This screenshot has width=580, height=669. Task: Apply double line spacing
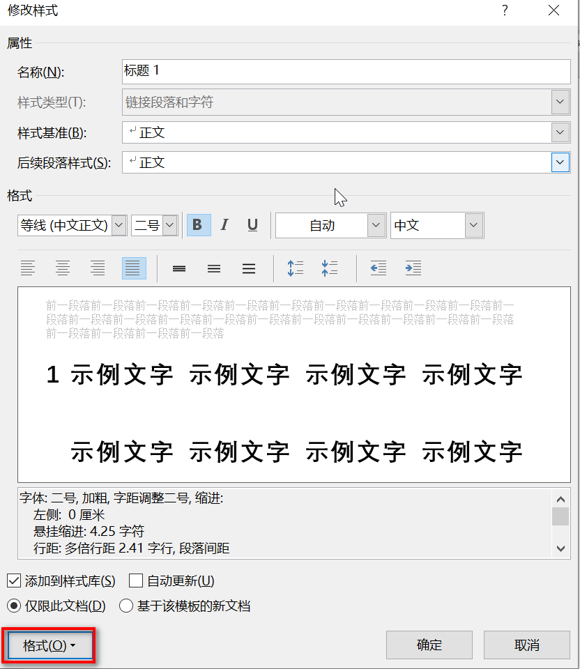coord(249,268)
